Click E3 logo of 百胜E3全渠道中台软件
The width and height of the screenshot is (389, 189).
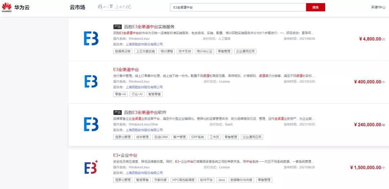click(91, 124)
